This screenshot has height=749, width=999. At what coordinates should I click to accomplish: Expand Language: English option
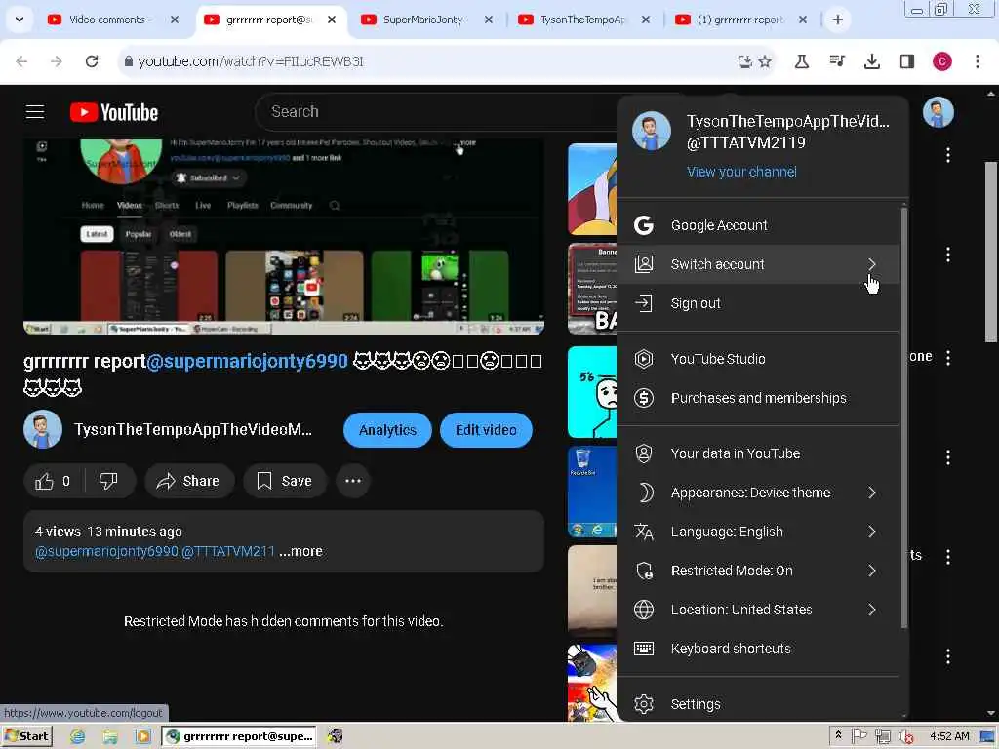click(x=758, y=532)
